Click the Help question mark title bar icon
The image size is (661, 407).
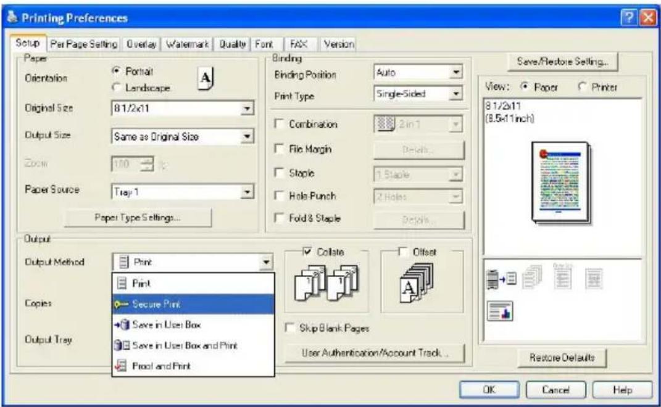click(629, 17)
